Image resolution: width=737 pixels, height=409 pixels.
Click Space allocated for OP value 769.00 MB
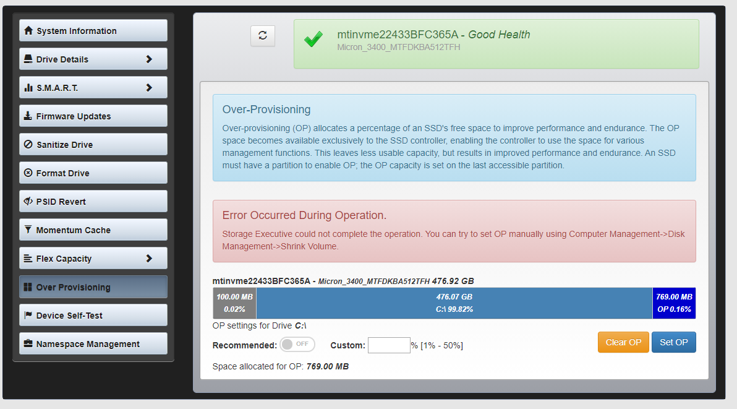pyautogui.click(x=328, y=366)
